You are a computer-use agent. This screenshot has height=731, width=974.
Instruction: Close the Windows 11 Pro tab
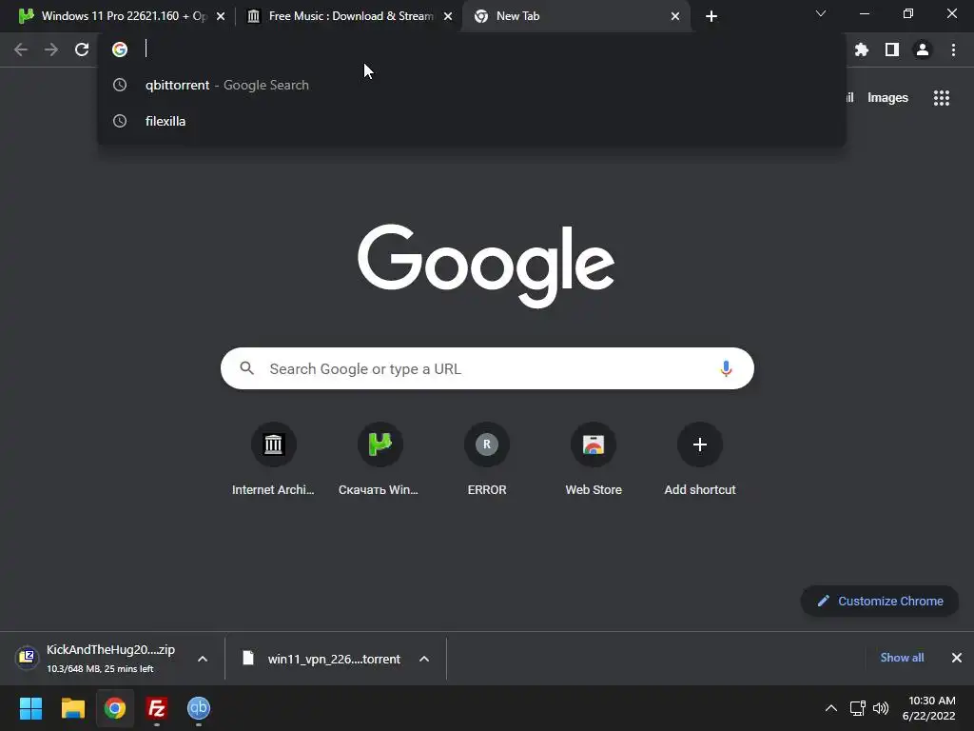click(221, 16)
